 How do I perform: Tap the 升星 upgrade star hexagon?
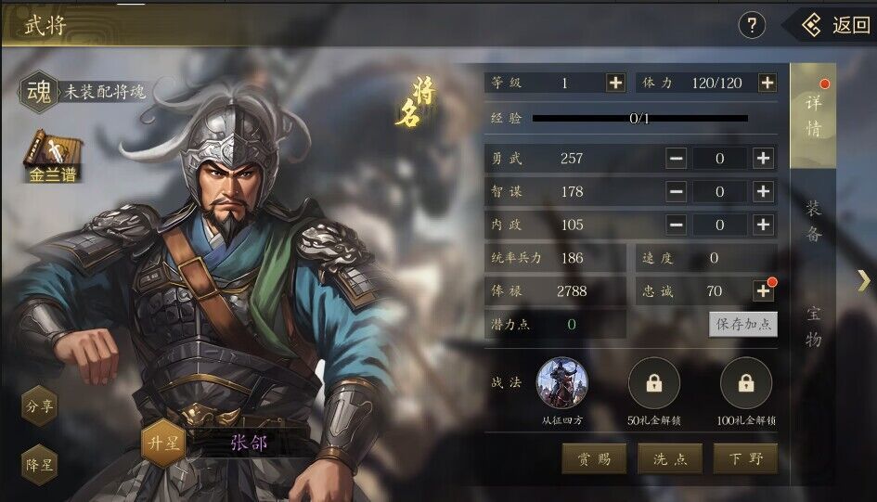[163, 444]
